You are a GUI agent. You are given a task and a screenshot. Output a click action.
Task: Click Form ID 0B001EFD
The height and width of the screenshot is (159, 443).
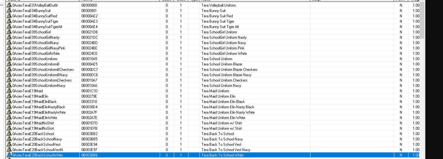click(89, 123)
